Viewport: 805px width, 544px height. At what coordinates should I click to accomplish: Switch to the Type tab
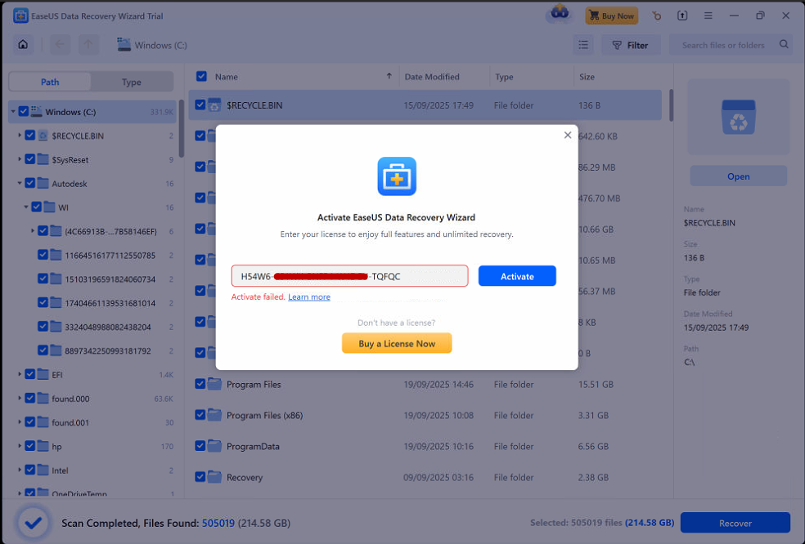(x=131, y=82)
